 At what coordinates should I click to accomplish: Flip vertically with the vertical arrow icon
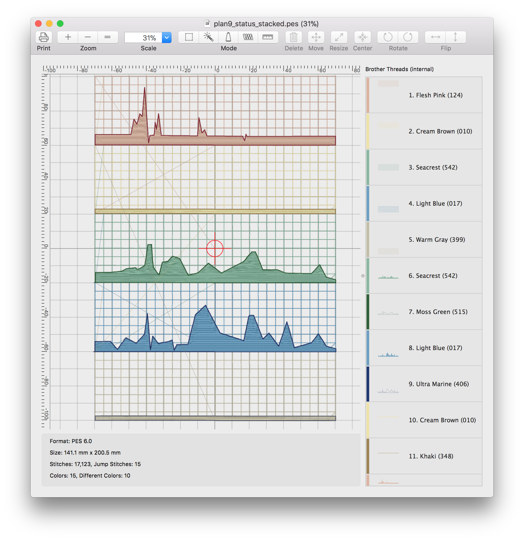(455, 37)
